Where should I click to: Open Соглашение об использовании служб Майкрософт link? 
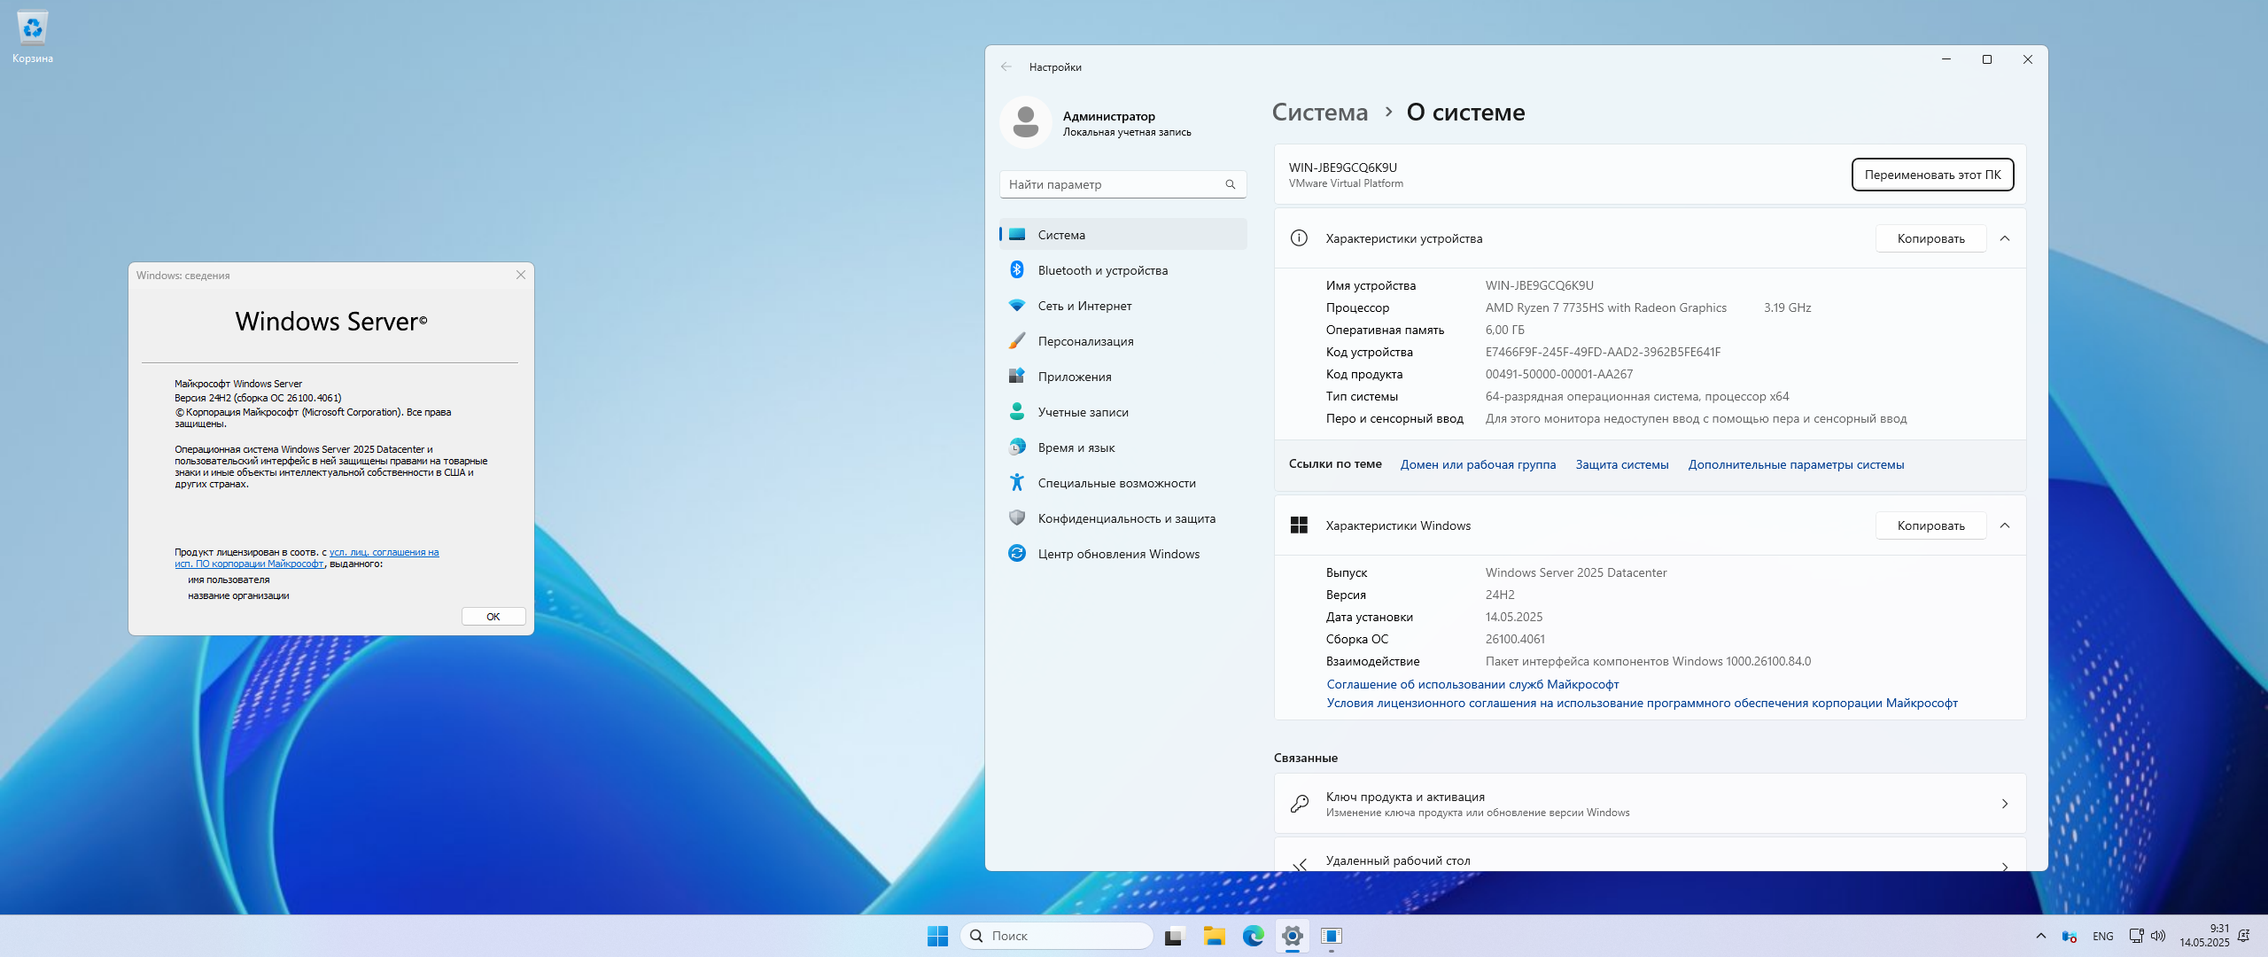[1472, 684]
